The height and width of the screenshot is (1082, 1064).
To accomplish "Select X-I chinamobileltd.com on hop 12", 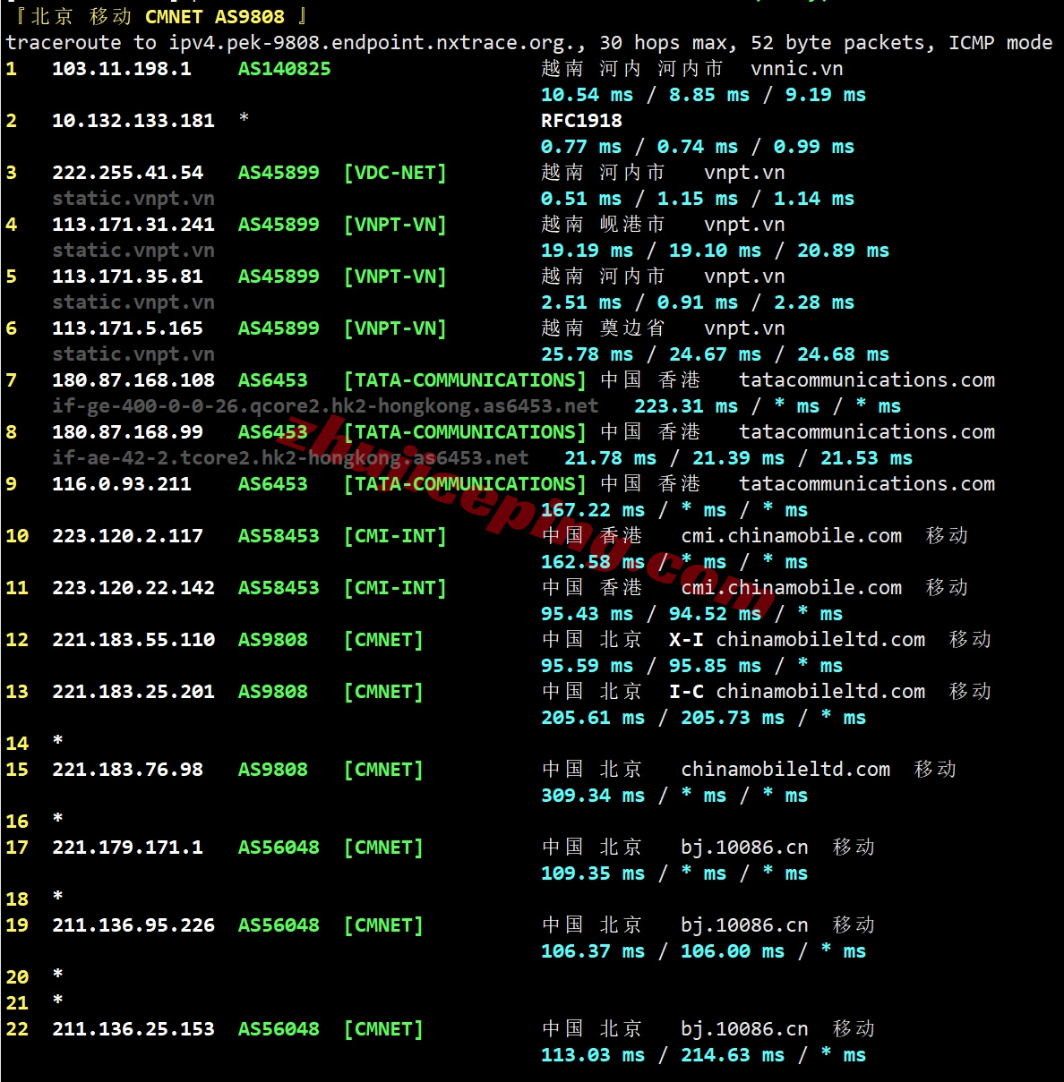I will coord(797,640).
